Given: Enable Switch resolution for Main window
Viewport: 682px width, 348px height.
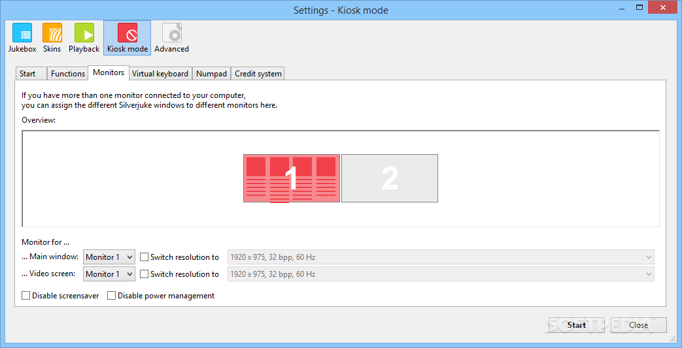Looking at the screenshot, I should pyautogui.click(x=145, y=257).
